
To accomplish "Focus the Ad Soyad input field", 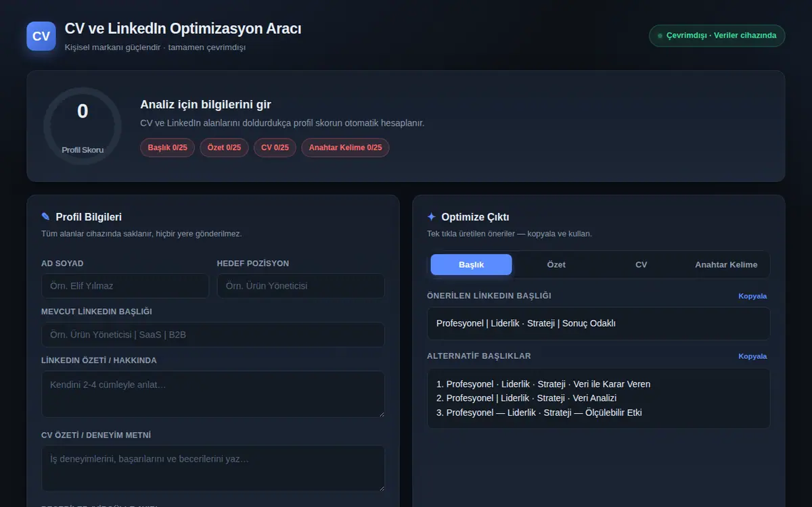I will tap(125, 286).
